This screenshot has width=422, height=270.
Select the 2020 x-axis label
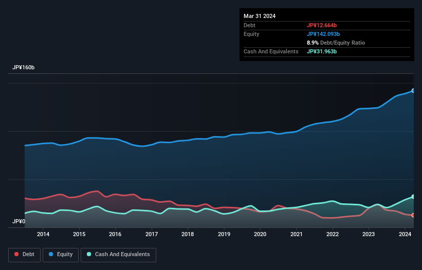coord(260,234)
